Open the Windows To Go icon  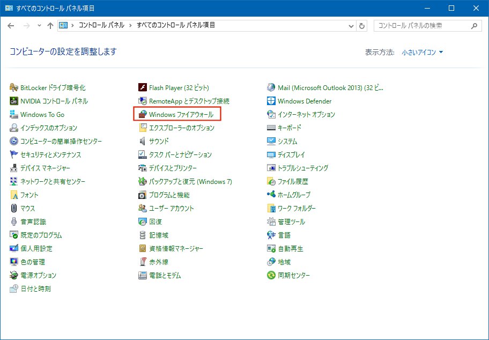14,114
